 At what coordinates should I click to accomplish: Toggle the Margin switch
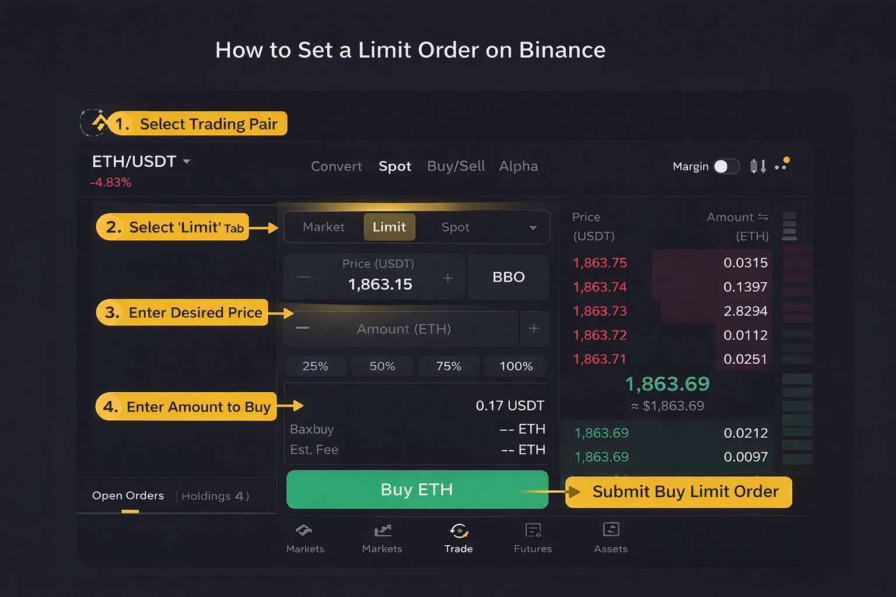click(726, 167)
